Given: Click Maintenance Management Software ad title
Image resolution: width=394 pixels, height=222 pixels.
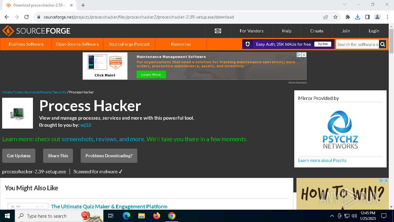Looking at the screenshot, I should pyautogui.click(x=171, y=57).
